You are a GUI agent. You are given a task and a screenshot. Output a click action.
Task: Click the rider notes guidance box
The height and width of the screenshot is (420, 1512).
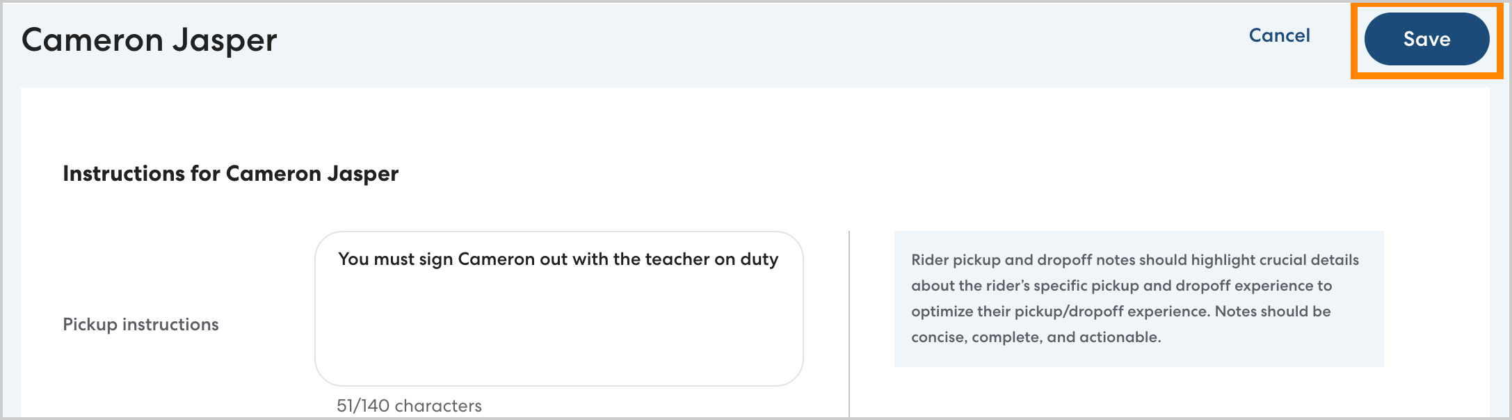[x=1139, y=298]
